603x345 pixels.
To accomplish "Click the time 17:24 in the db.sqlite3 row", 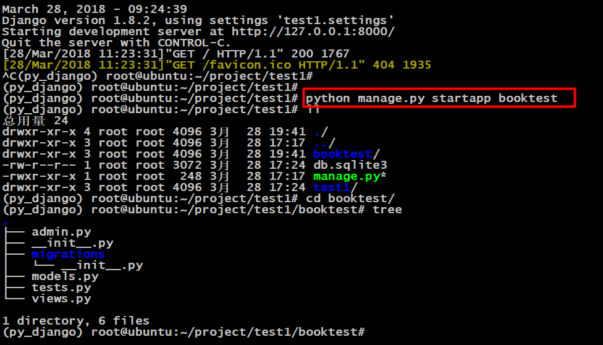I will click(x=287, y=165).
